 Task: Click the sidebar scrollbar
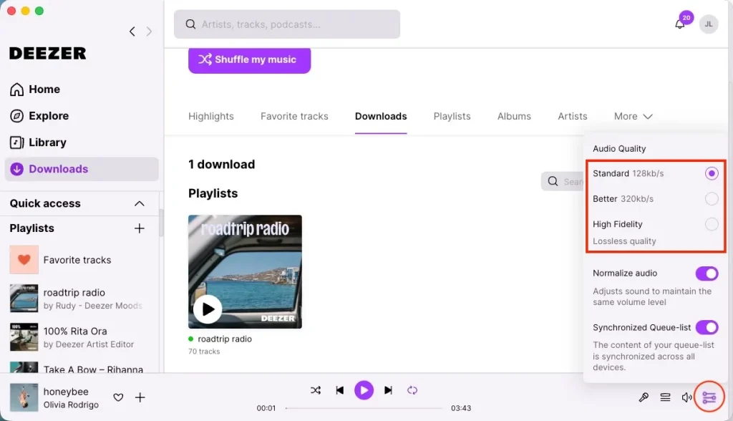[x=161, y=223]
